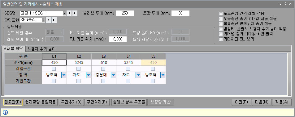Open disabled 철도 레일 개수 dropdown
The height and width of the screenshot is (117, 295).
pos(54,32)
